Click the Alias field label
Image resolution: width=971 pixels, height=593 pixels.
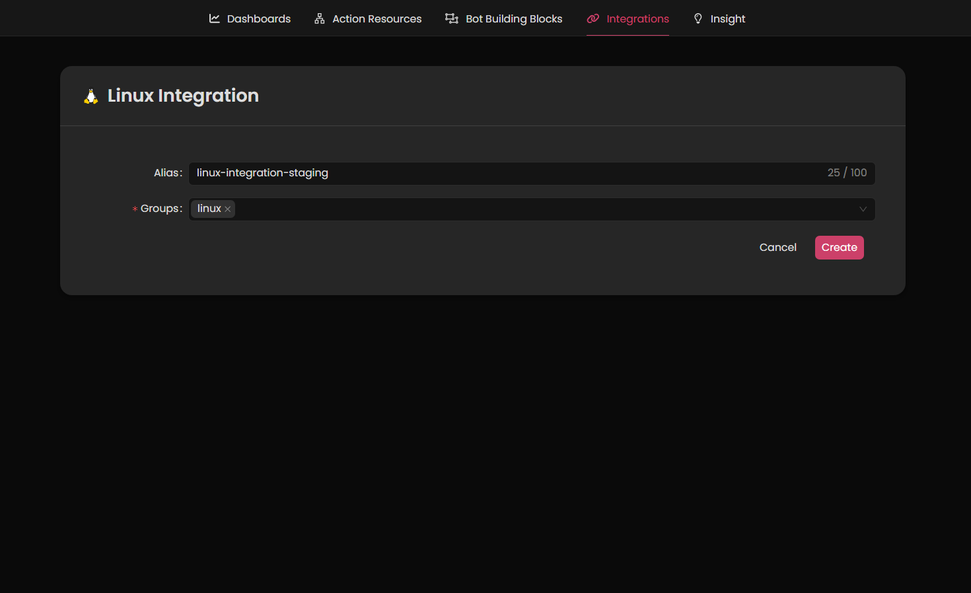[168, 173]
